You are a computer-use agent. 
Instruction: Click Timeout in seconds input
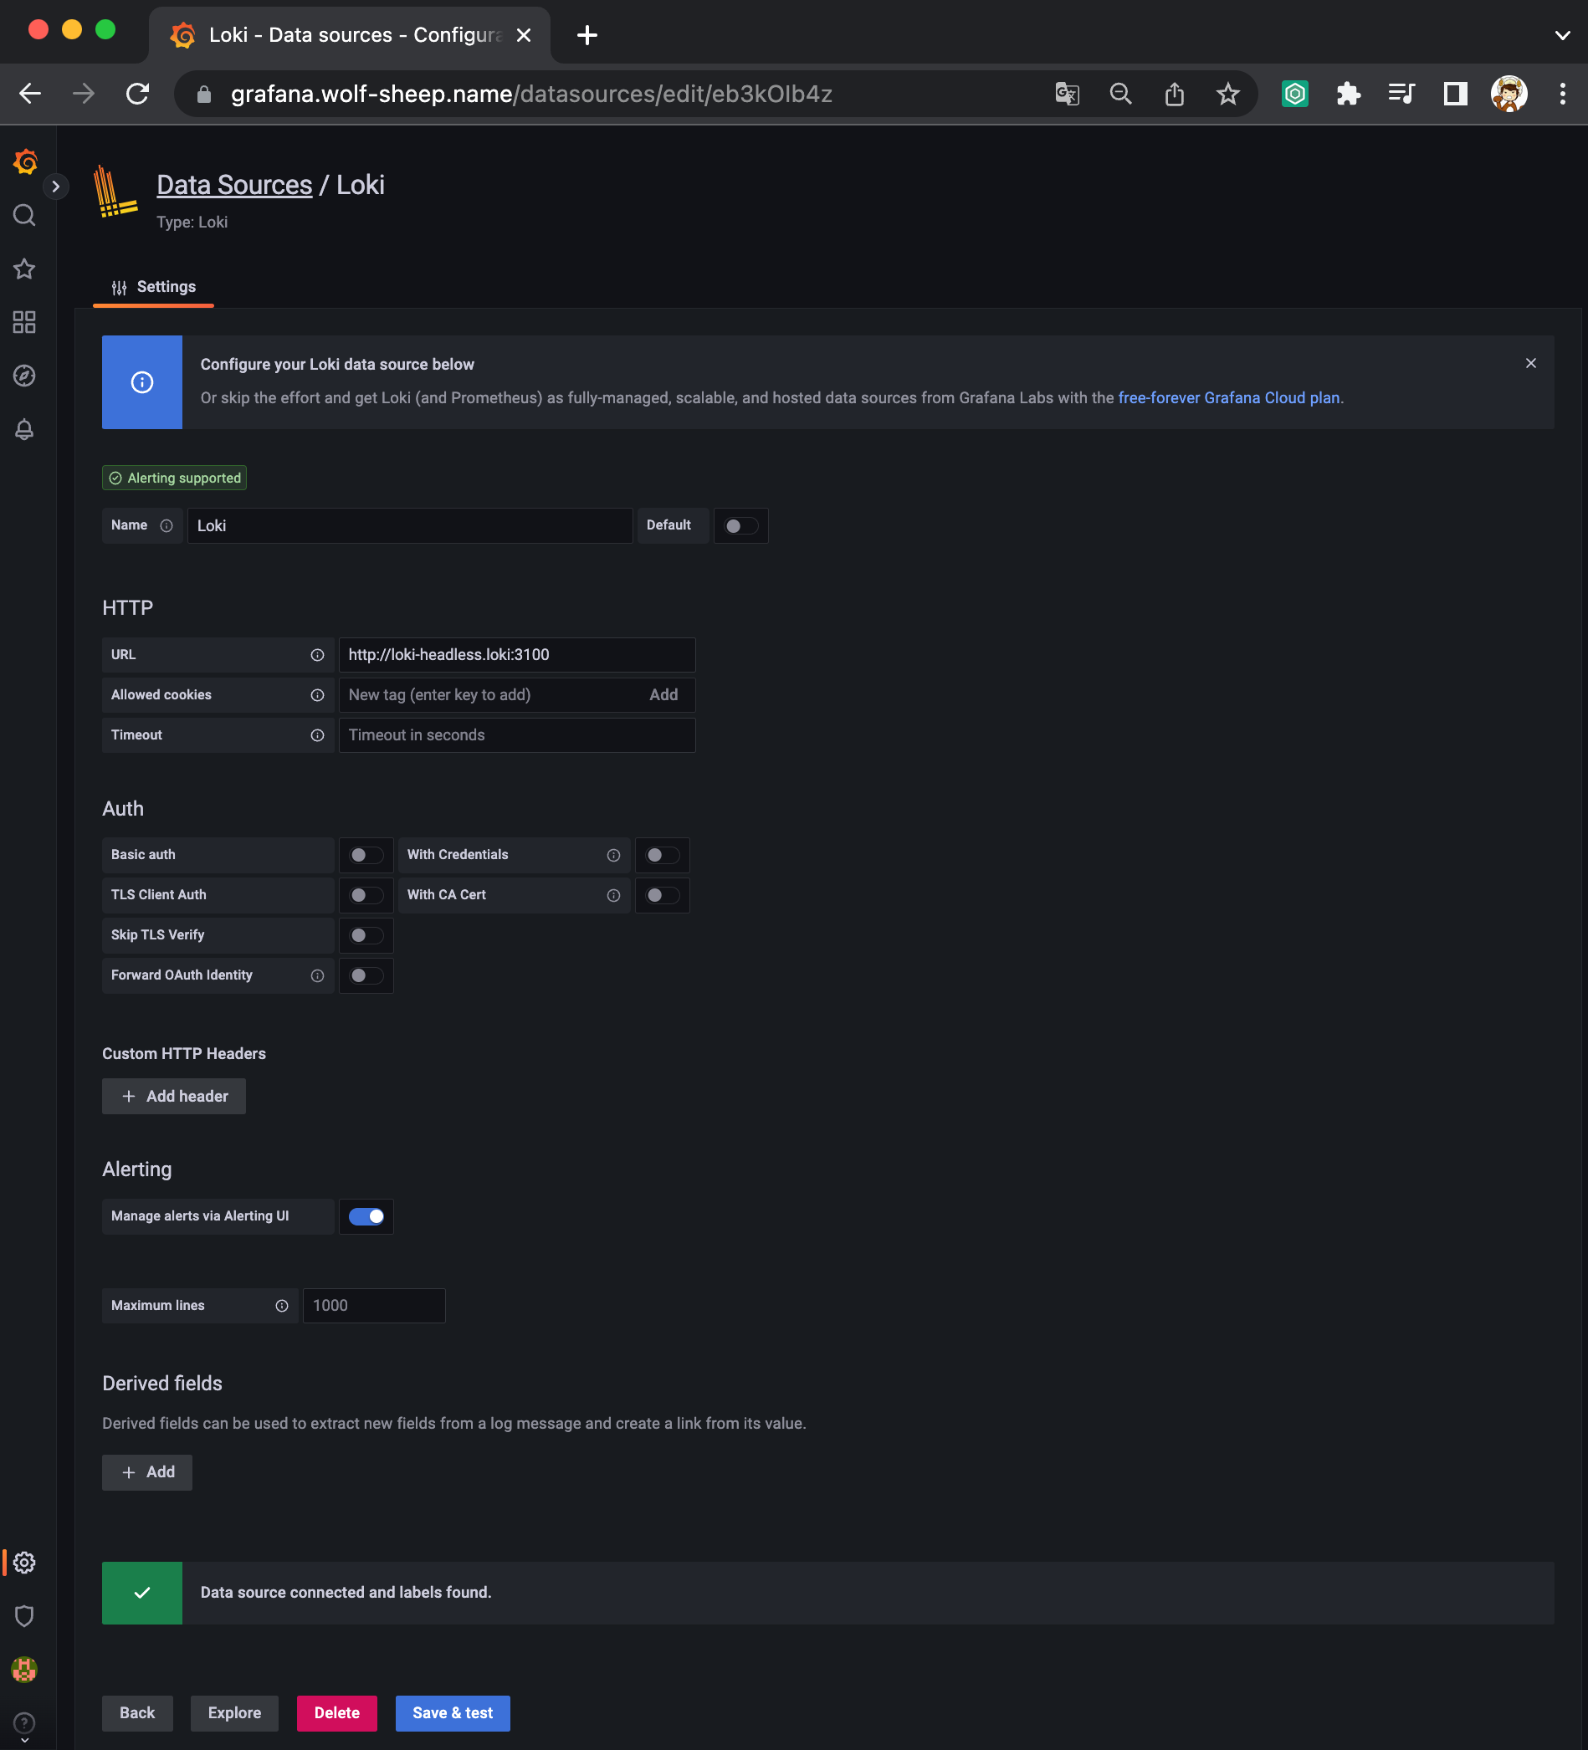coord(516,734)
